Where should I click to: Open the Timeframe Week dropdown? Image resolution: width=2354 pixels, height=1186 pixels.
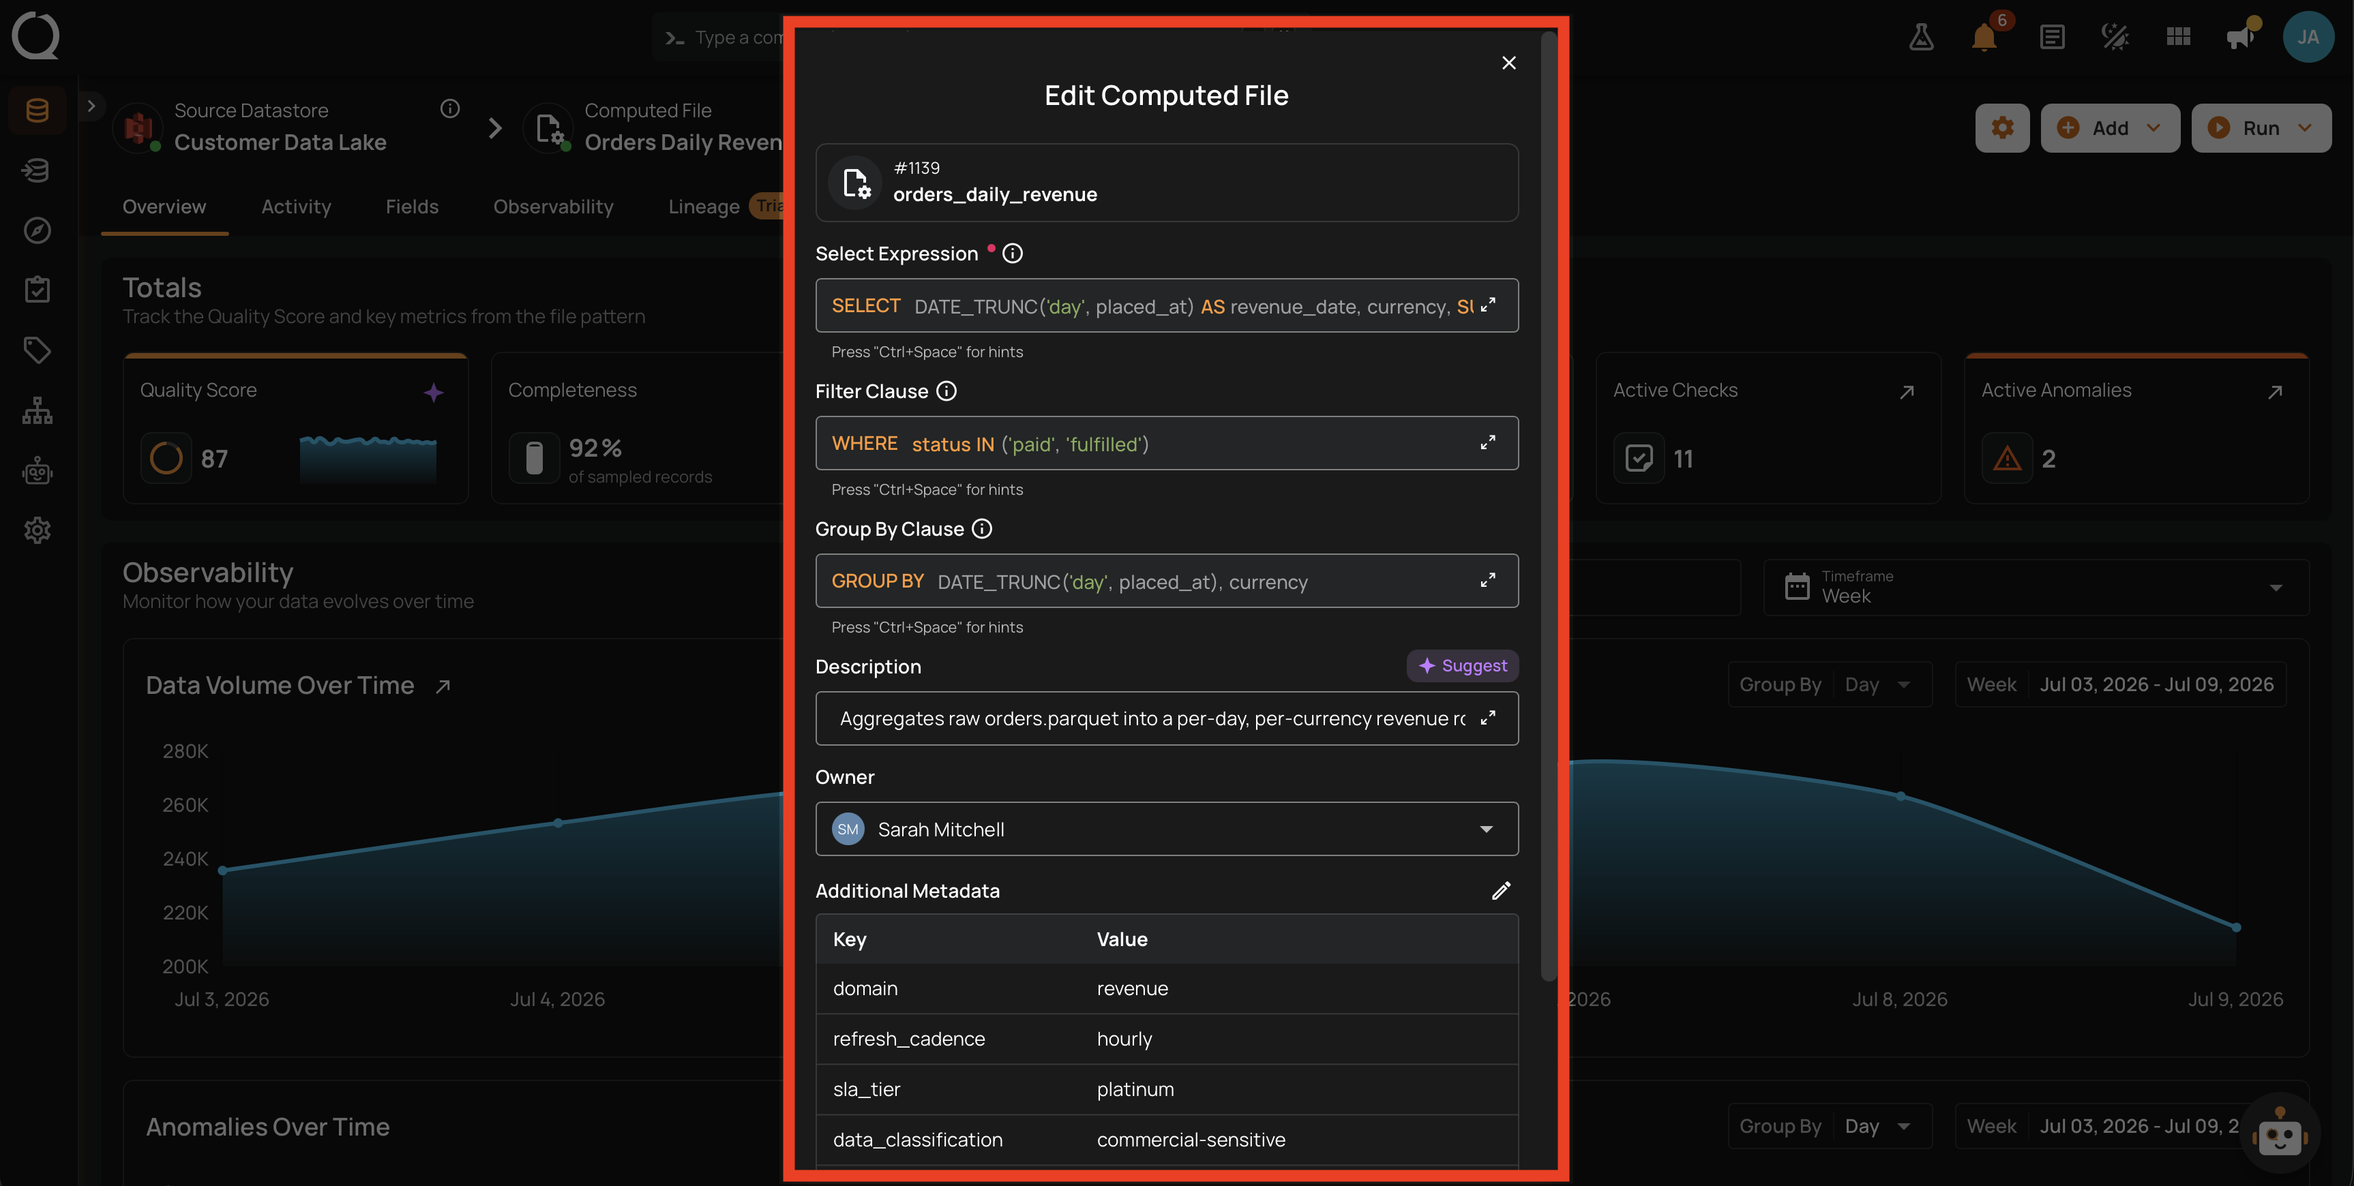pos(2035,587)
